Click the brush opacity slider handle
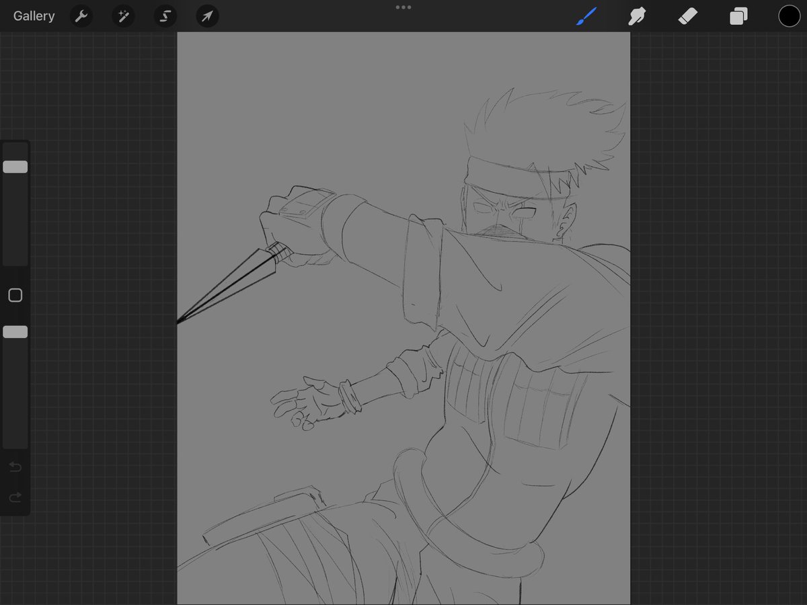Viewport: 807px width, 605px height. coord(15,331)
